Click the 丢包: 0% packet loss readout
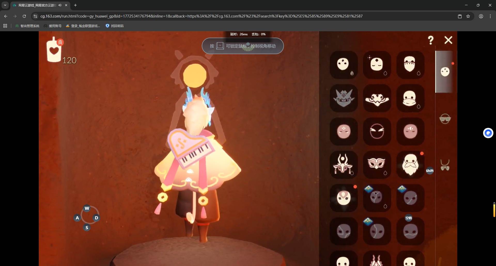The width and height of the screenshot is (496, 266). pyautogui.click(x=259, y=34)
